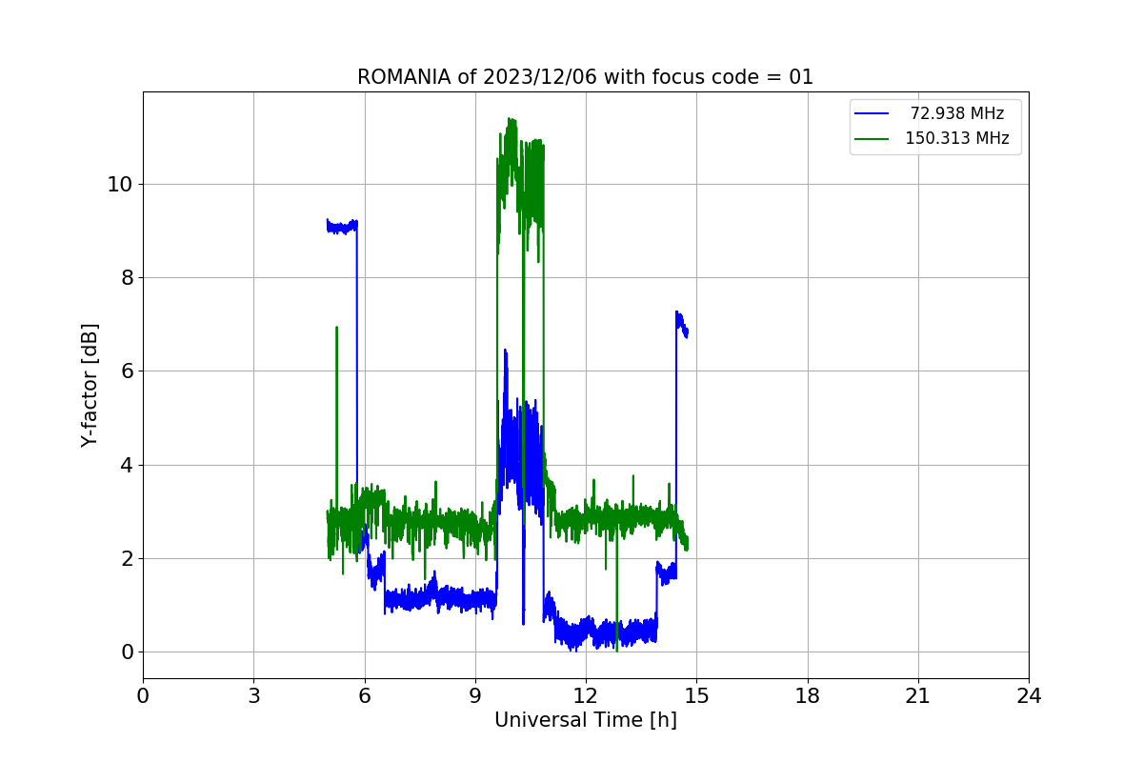Click x-axis tick label 12
Screen dimensions: 1143x762
586,696
